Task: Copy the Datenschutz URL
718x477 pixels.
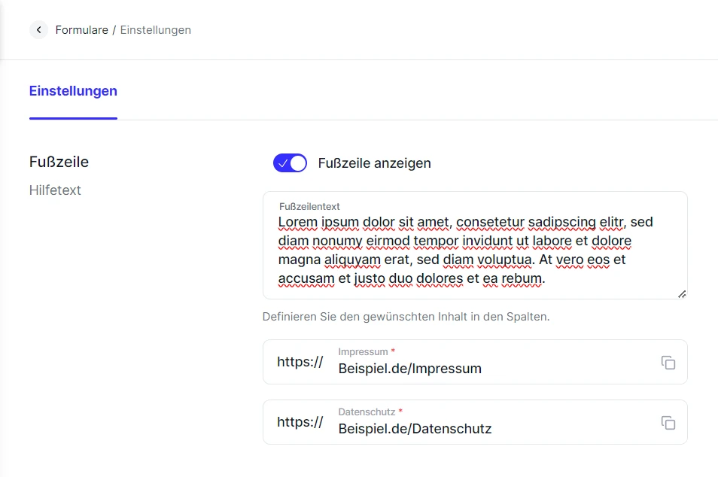Action: click(x=668, y=423)
